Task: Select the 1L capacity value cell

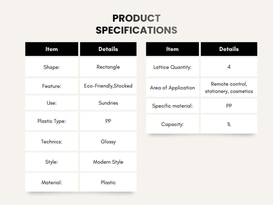Action: (x=229, y=124)
